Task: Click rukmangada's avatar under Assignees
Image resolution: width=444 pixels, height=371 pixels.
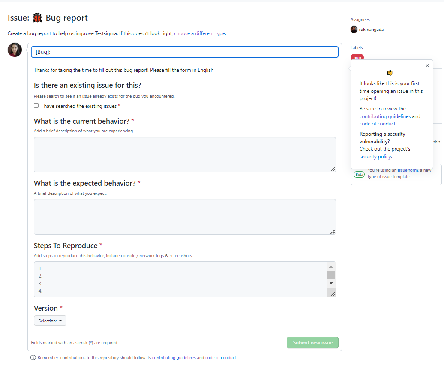Action: (354, 29)
